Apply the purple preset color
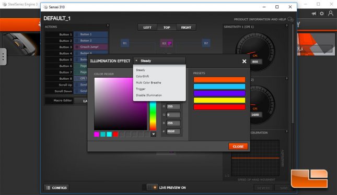The width and height of the screenshot is (337, 195). [x=219, y=93]
